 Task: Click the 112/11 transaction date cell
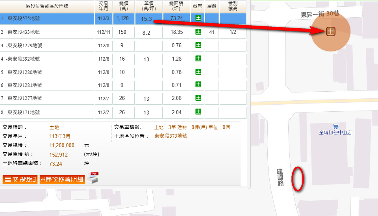[x=104, y=32]
